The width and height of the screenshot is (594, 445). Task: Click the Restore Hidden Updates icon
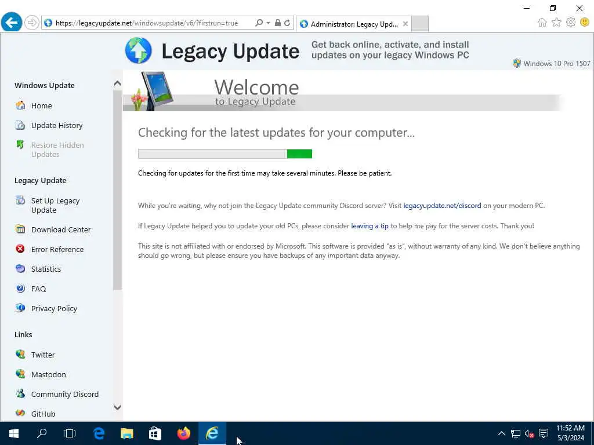click(20, 145)
